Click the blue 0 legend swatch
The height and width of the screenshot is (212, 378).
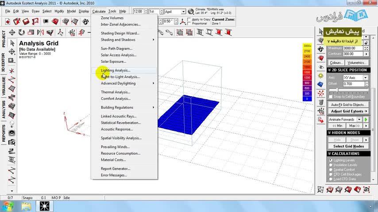(x=307, y=98)
